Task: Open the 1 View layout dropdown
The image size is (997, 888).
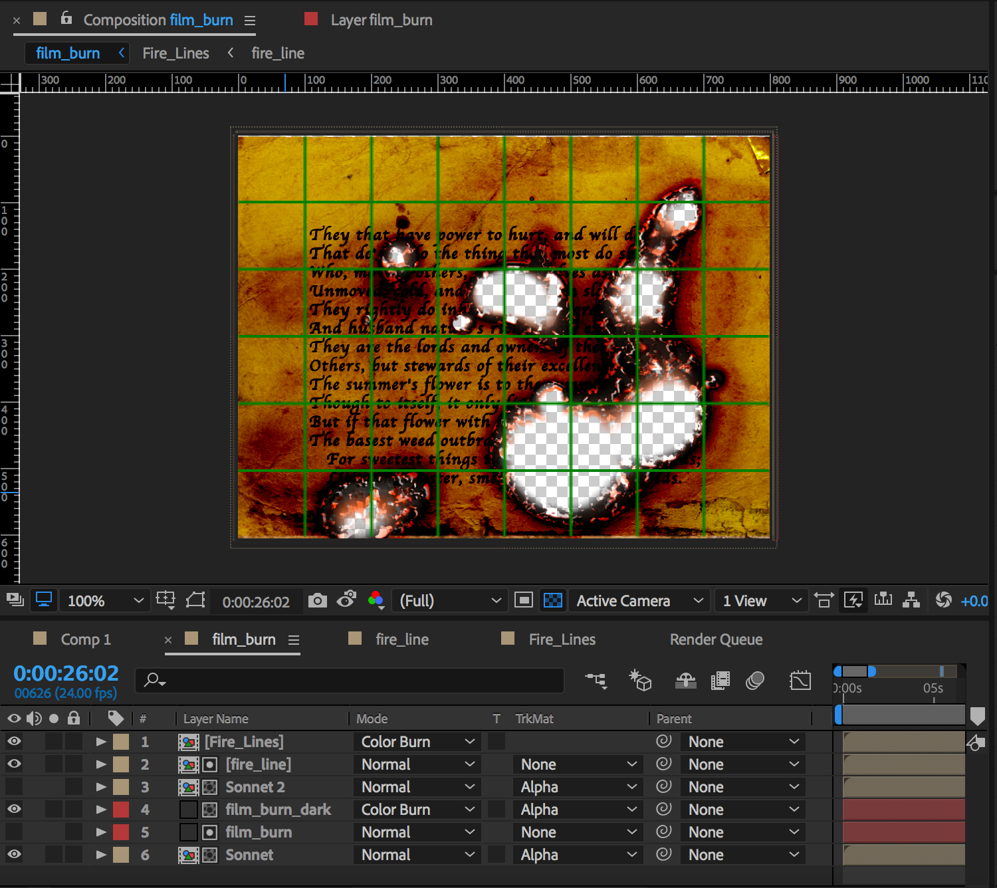Action: [x=762, y=601]
